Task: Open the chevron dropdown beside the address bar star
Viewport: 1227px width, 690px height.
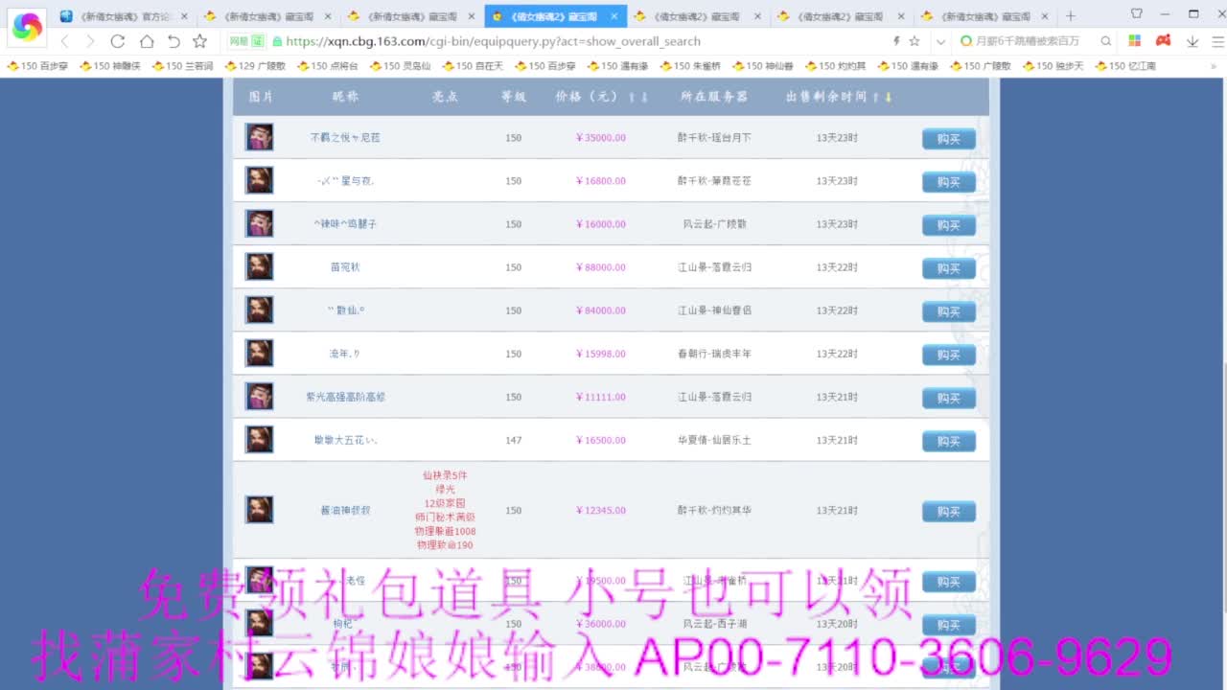Action: coord(939,41)
